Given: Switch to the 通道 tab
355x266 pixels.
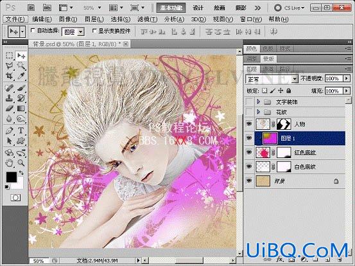Looking at the screenshot, I should coord(269,69).
